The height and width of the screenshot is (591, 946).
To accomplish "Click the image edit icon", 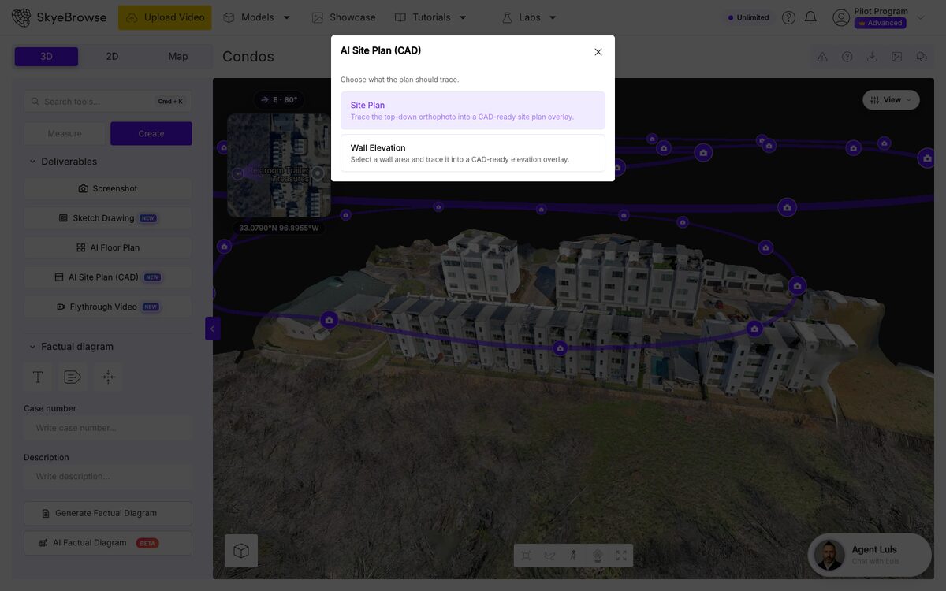I will point(897,57).
